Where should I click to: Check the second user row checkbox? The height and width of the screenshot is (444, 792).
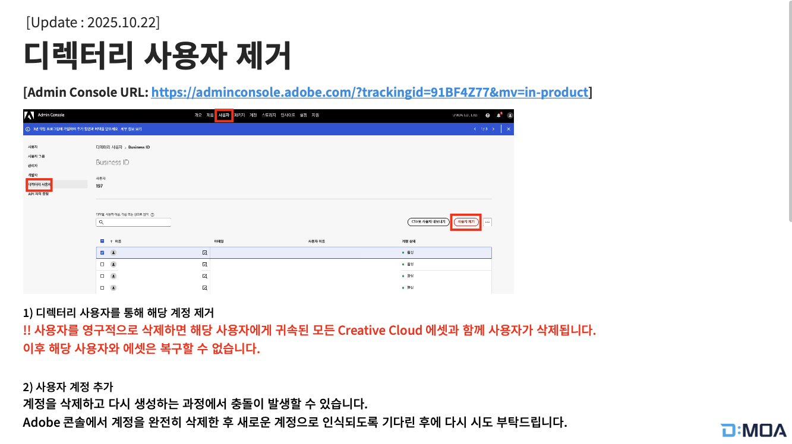tap(102, 264)
